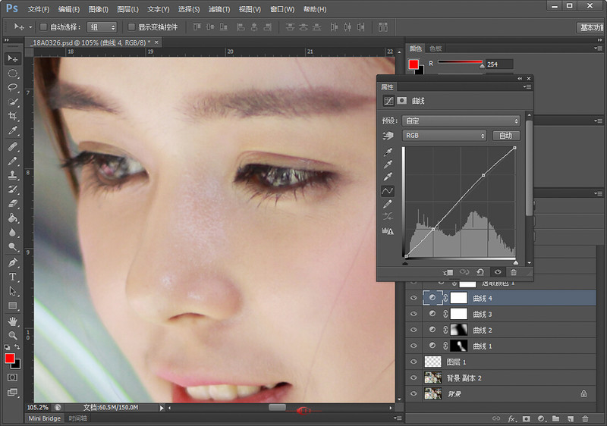Select the Horizontal Type tool

[13, 277]
